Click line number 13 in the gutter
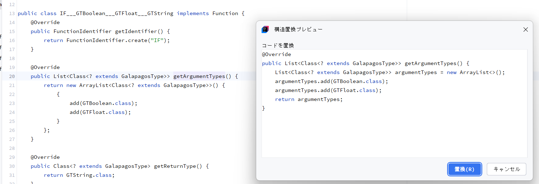The height and width of the screenshot is (184, 539). (x=12, y=13)
